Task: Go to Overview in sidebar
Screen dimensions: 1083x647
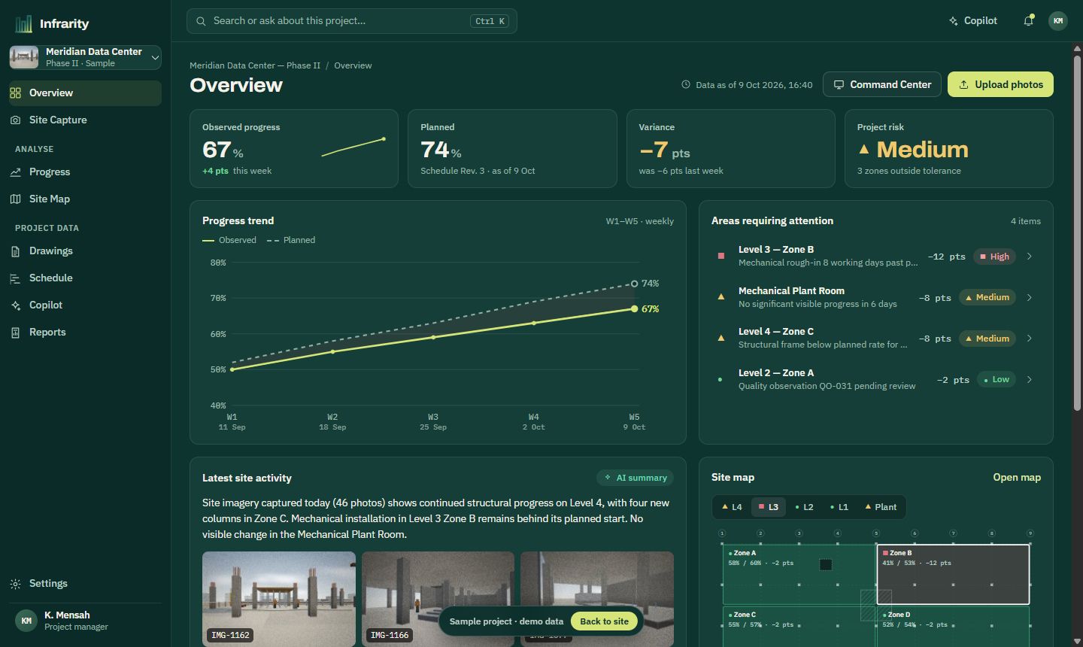Action: [85, 93]
